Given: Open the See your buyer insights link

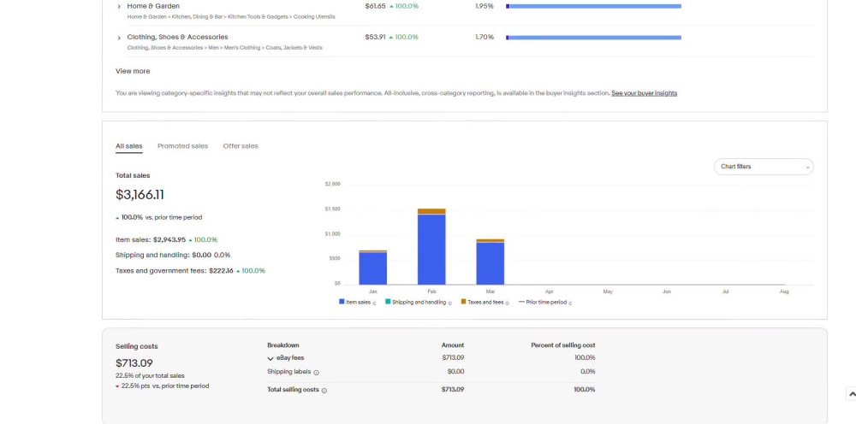Looking at the screenshot, I should [x=645, y=93].
